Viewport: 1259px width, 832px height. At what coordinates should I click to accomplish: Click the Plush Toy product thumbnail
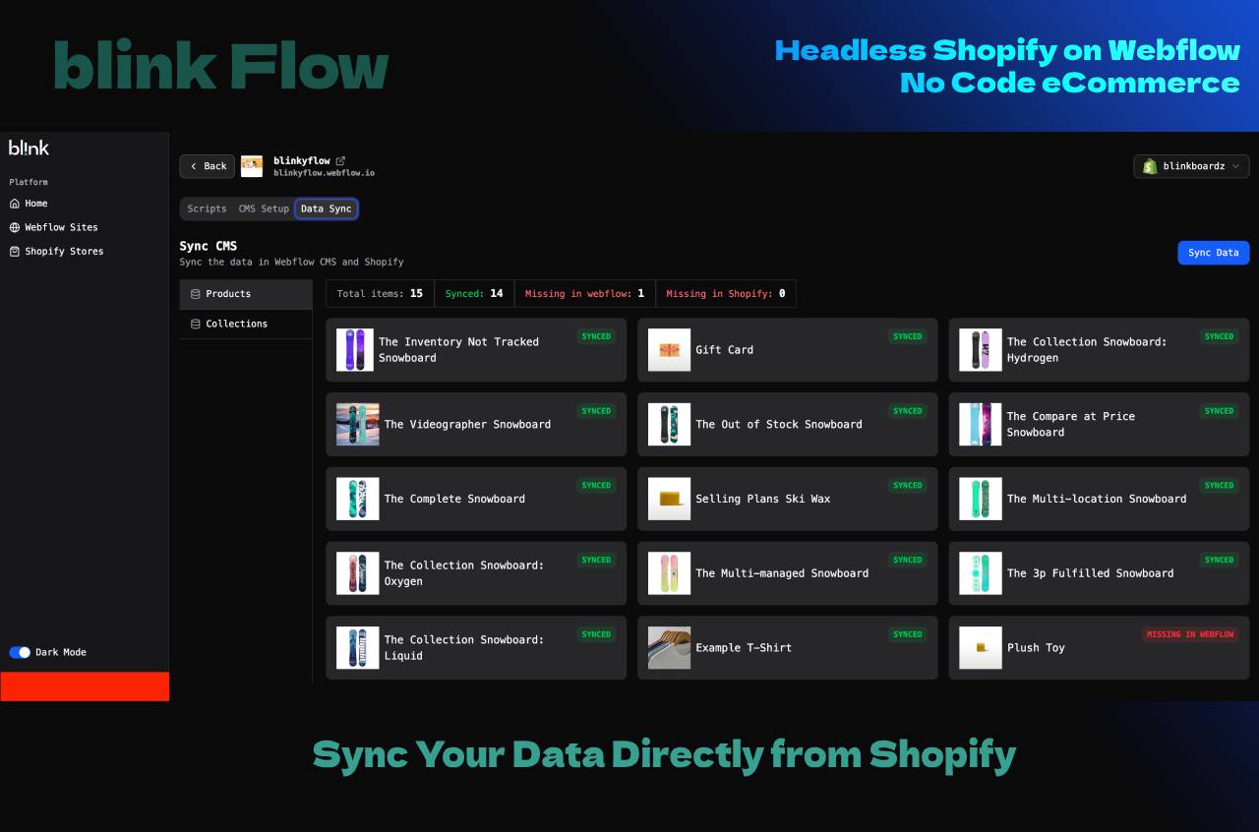[980, 647]
